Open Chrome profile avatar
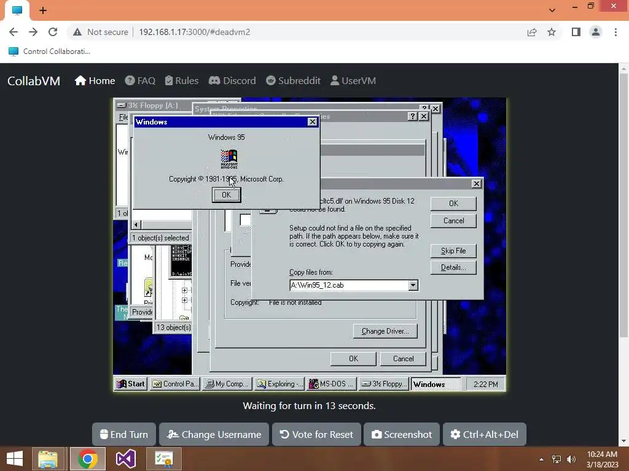Image resolution: width=629 pixels, height=471 pixels. tap(596, 32)
